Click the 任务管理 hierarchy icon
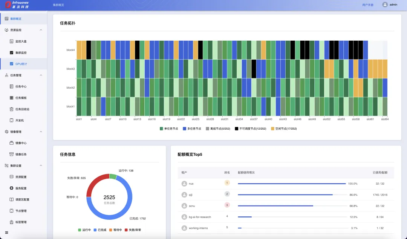Viewport: 407px width, 239px height. [x=6, y=75]
